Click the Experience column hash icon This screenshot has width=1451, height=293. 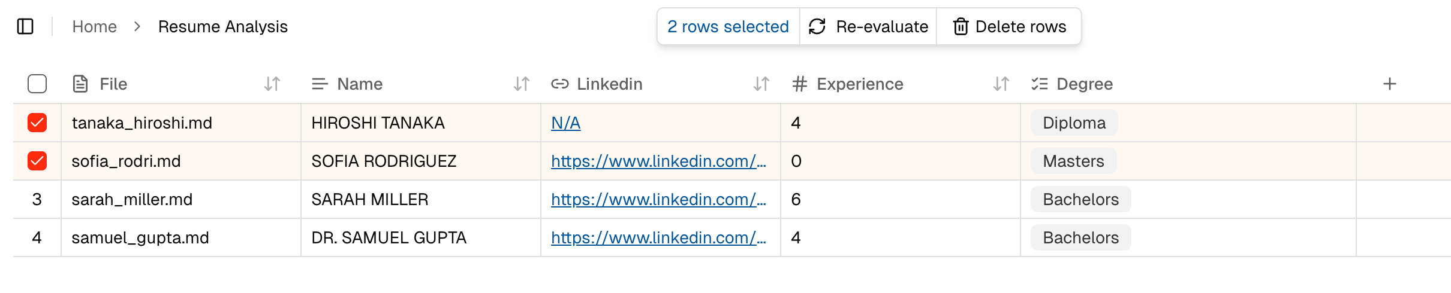coord(799,84)
